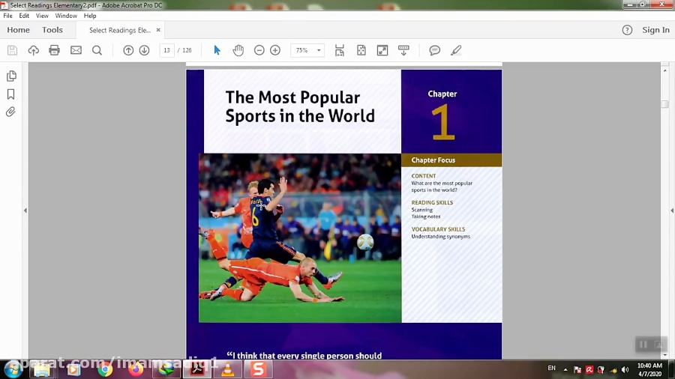The image size is (675, 379).
Task: Click the Home tab button
Action: (18, 30)
